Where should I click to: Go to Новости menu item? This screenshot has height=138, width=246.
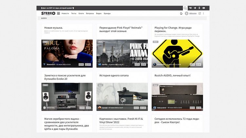click(x=65, y=13)
